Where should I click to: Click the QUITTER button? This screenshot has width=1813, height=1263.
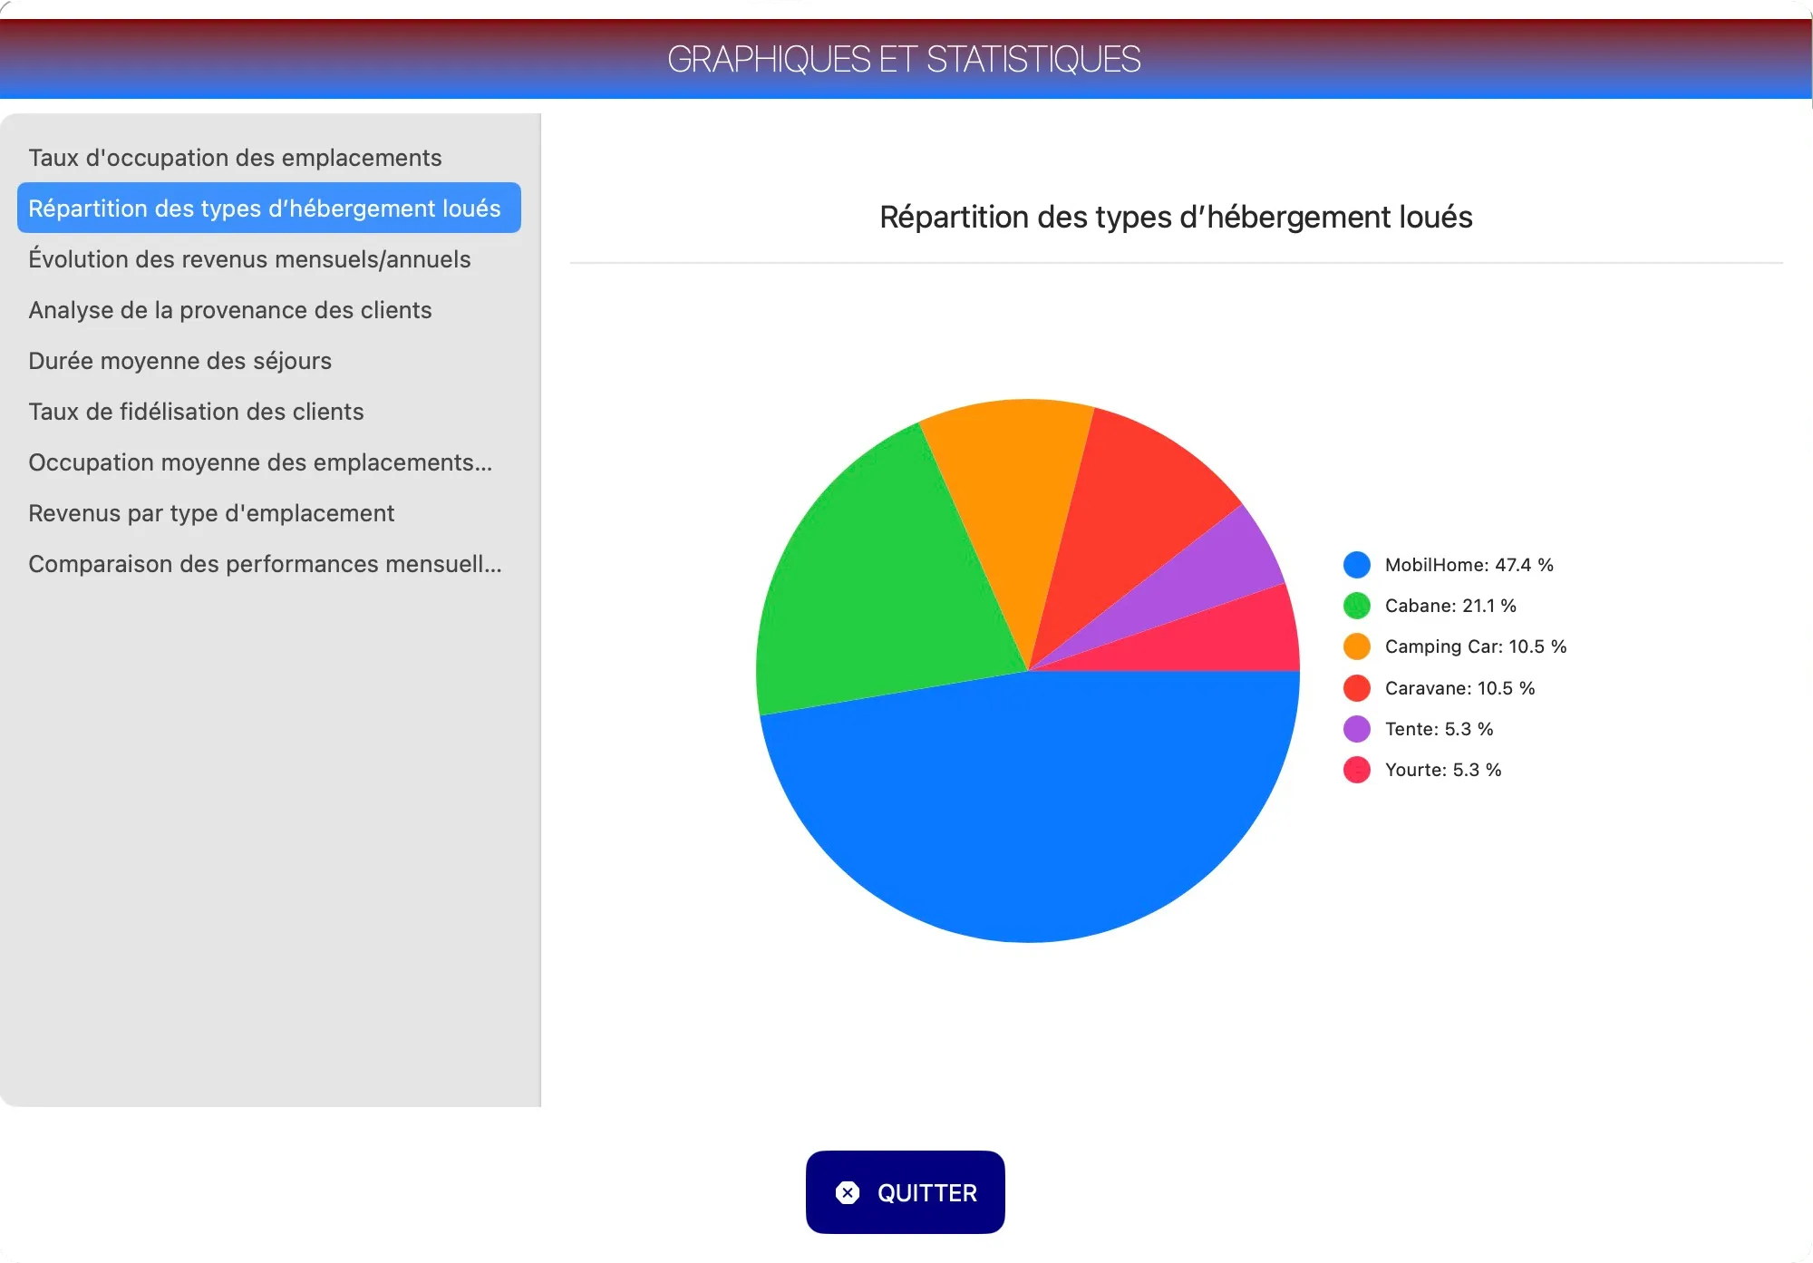click(x=905, y=1192)
